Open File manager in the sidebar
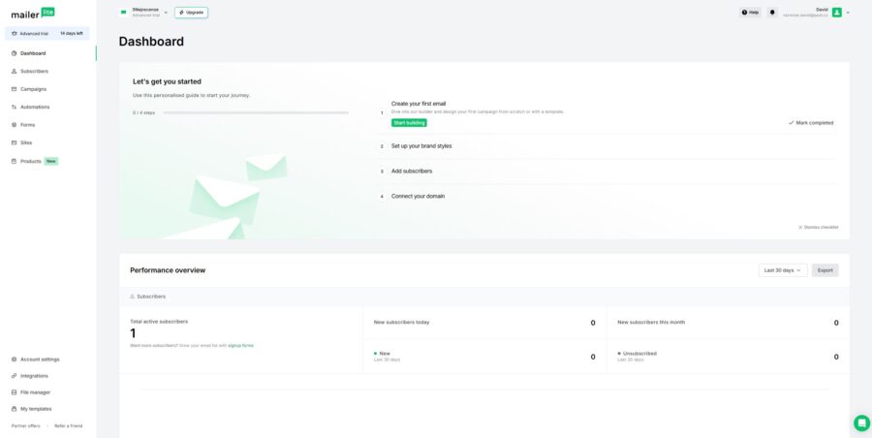 (35, 392)
